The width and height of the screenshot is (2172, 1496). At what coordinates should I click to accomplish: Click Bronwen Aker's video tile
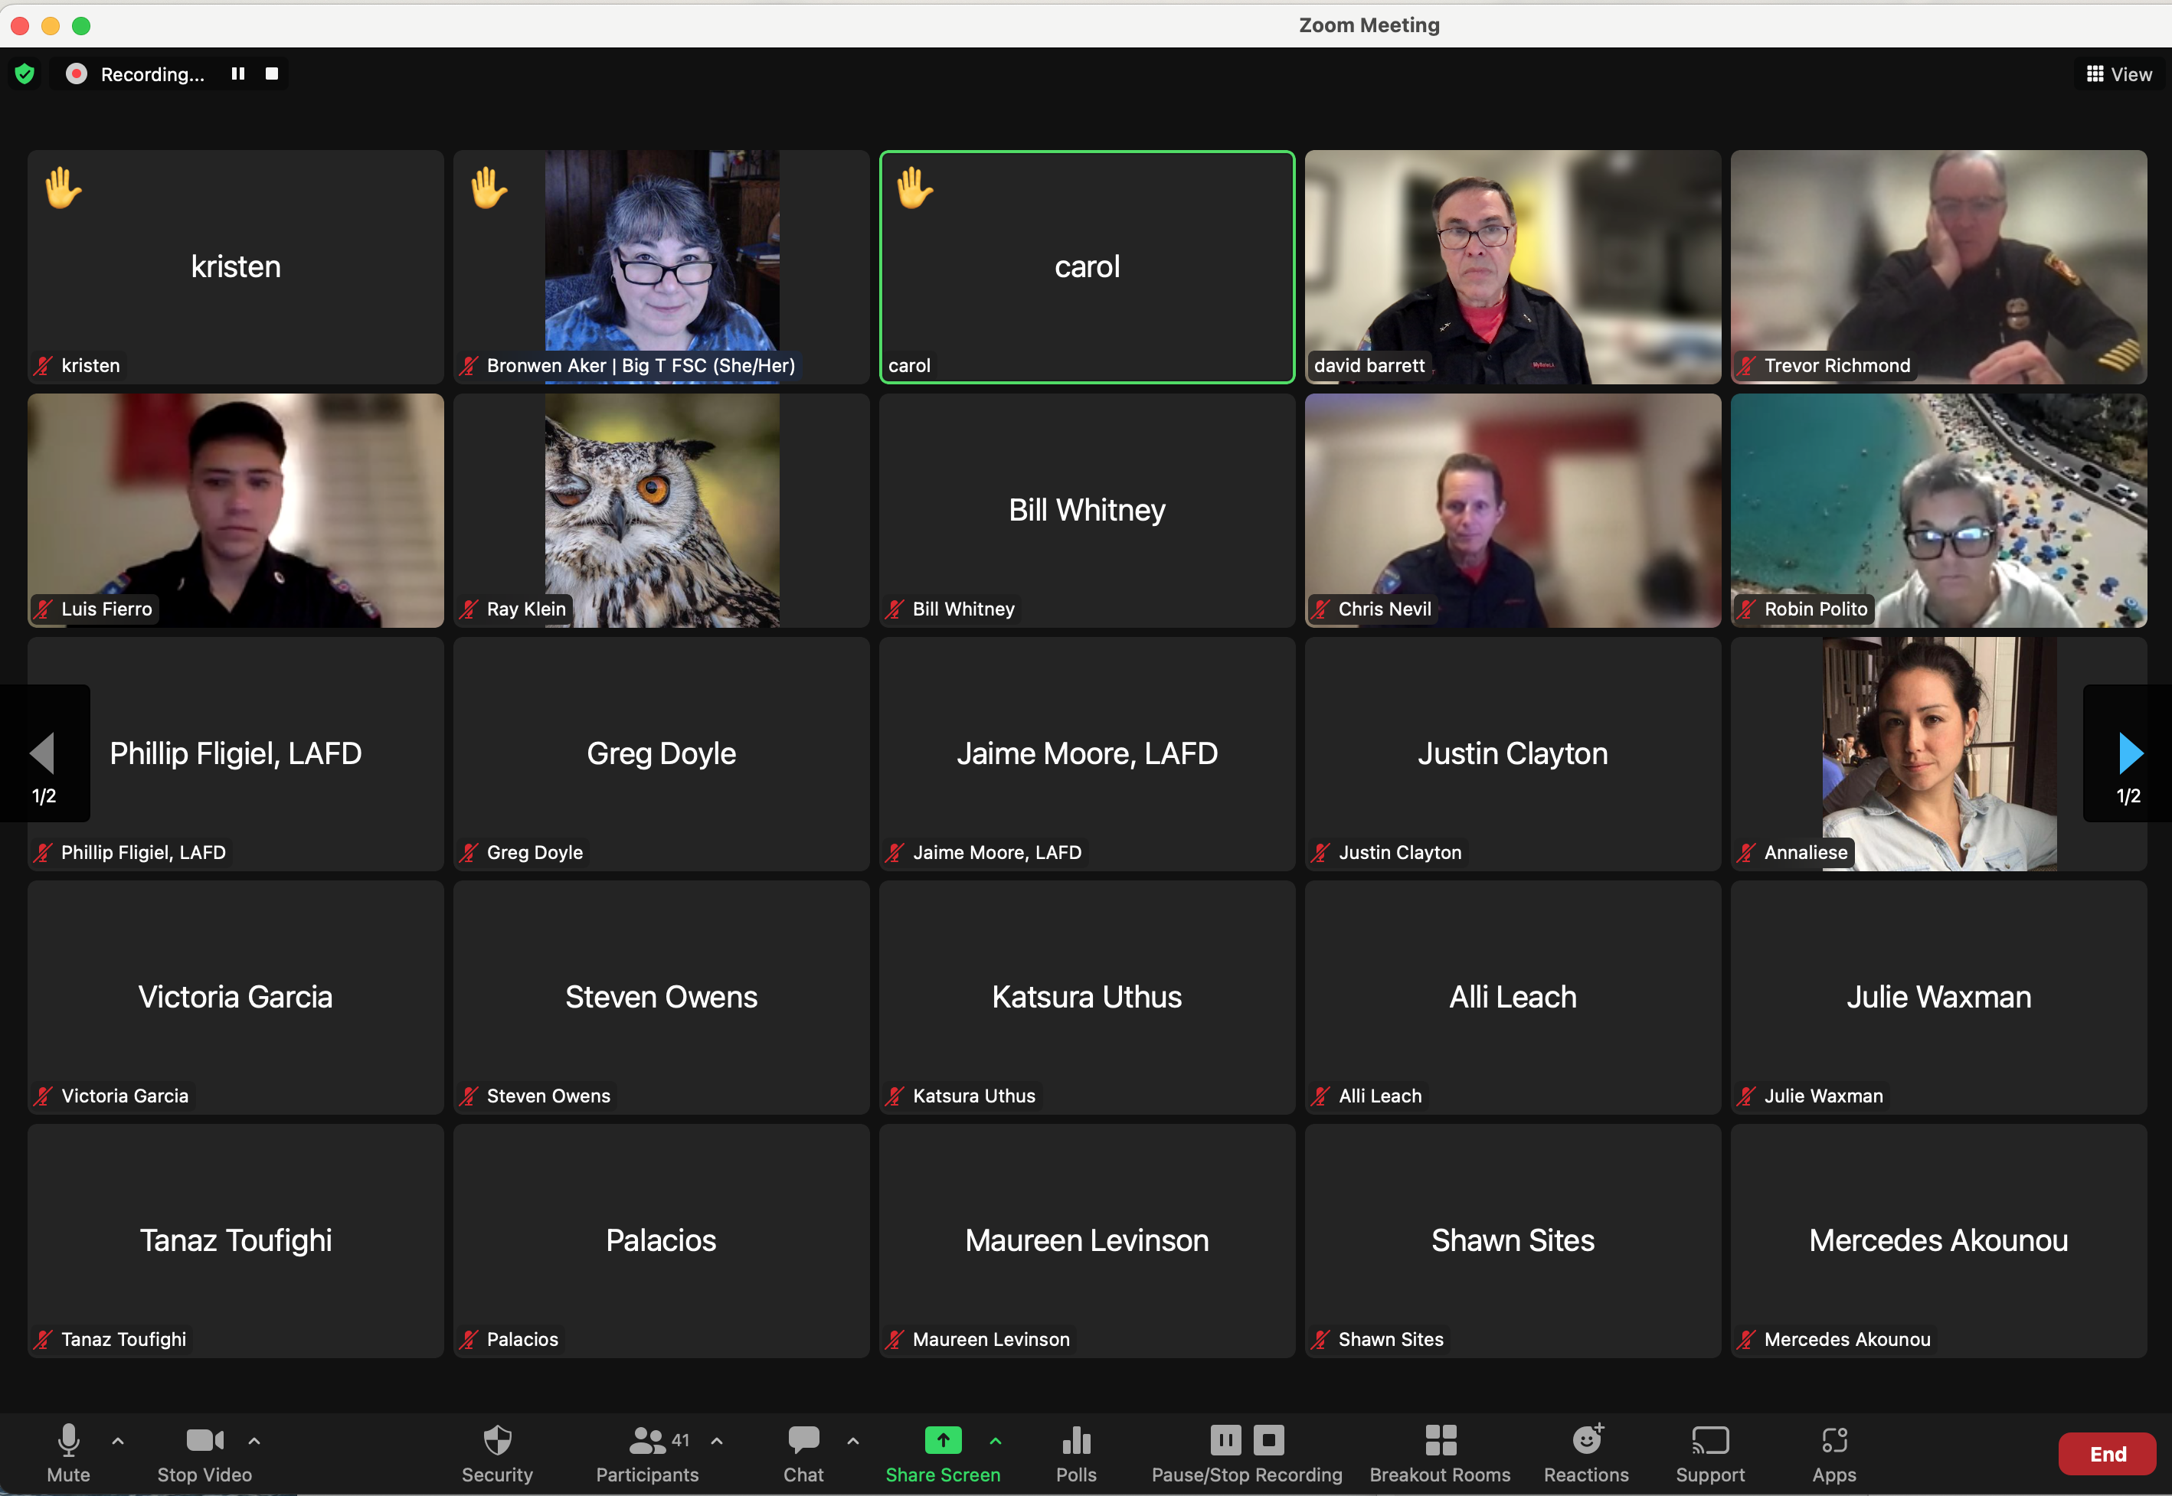pyautogui.click(x=662, y=267)
